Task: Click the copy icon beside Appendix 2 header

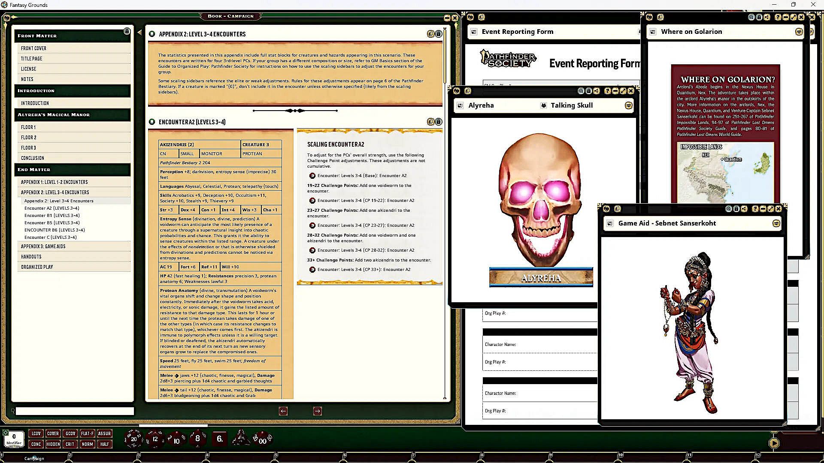Action: tap(430, 34)
